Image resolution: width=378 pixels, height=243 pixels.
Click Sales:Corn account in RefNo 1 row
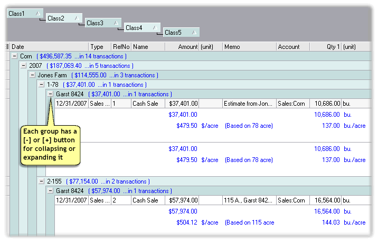click(x=293, y=104)
